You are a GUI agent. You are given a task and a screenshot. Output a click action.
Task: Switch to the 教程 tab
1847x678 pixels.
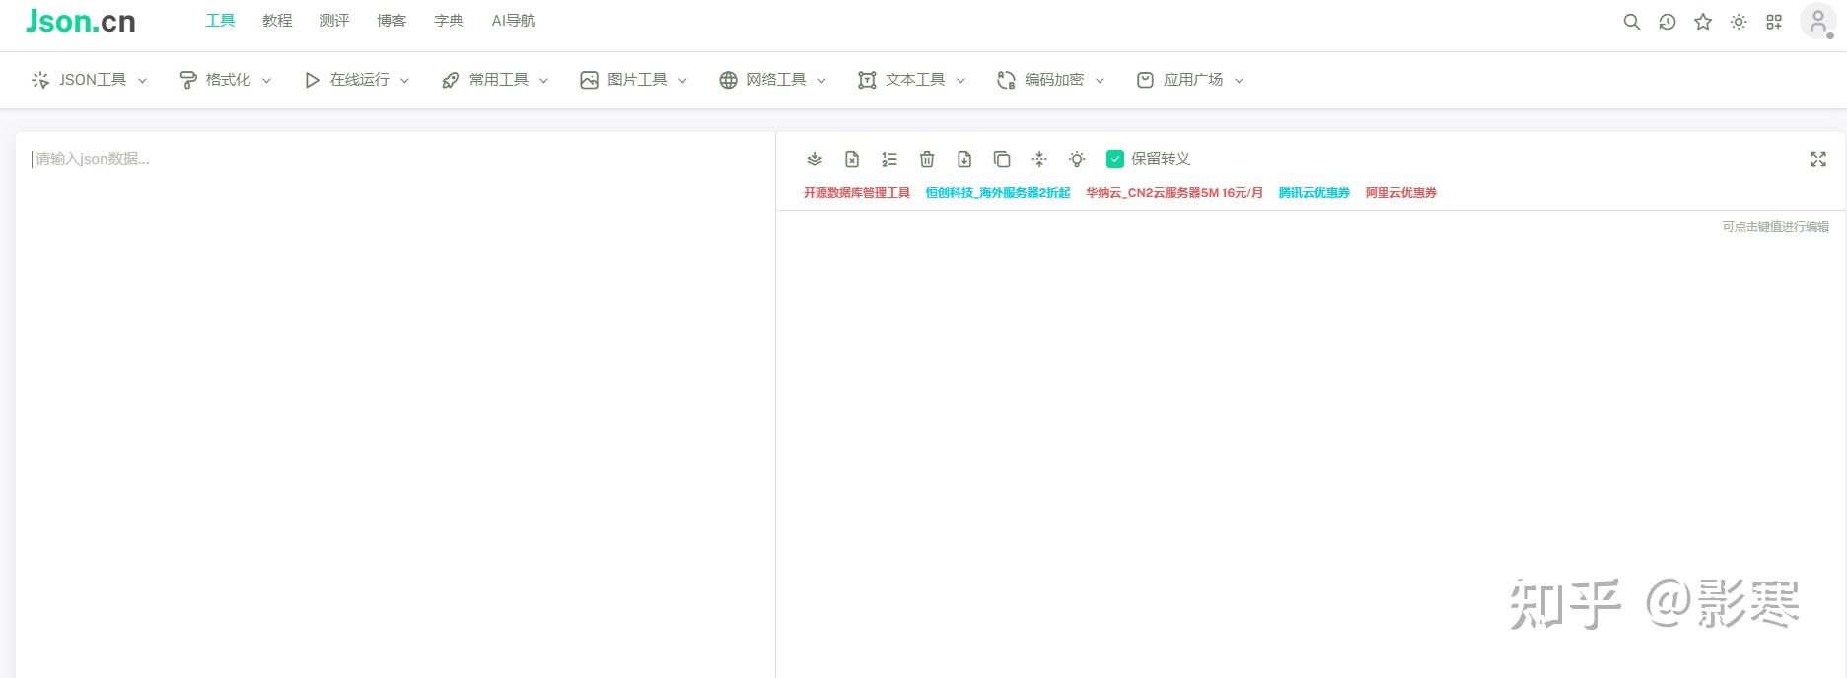277,21
